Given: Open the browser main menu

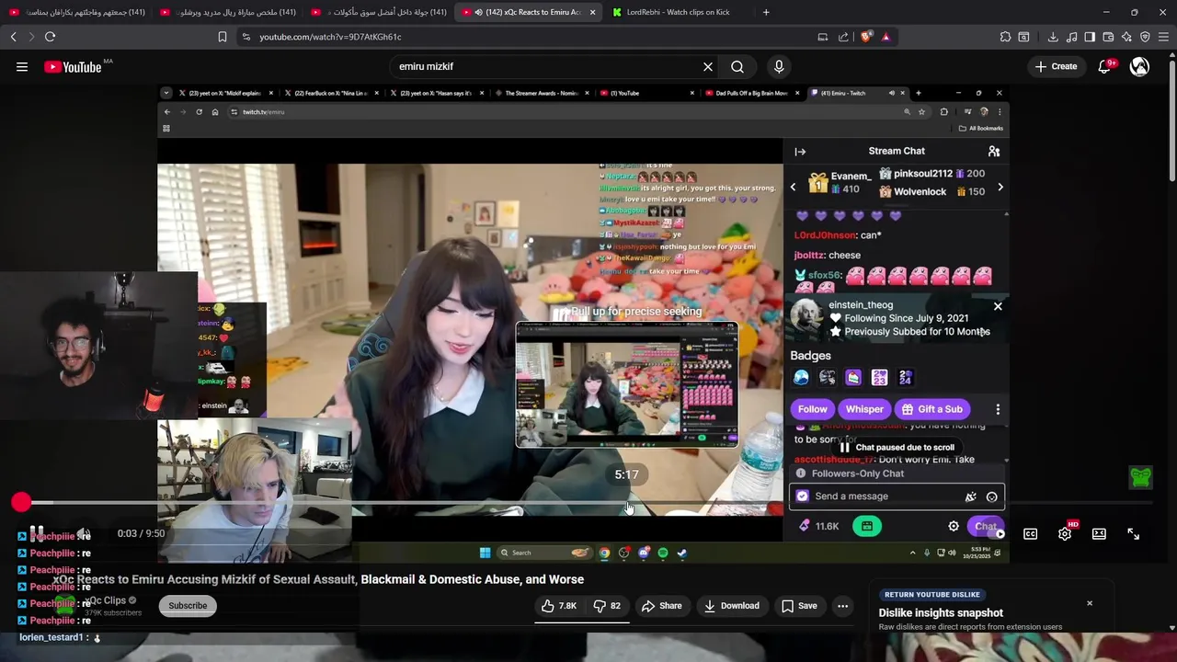Looking at the screenshot, I should tap(1164, 37).
